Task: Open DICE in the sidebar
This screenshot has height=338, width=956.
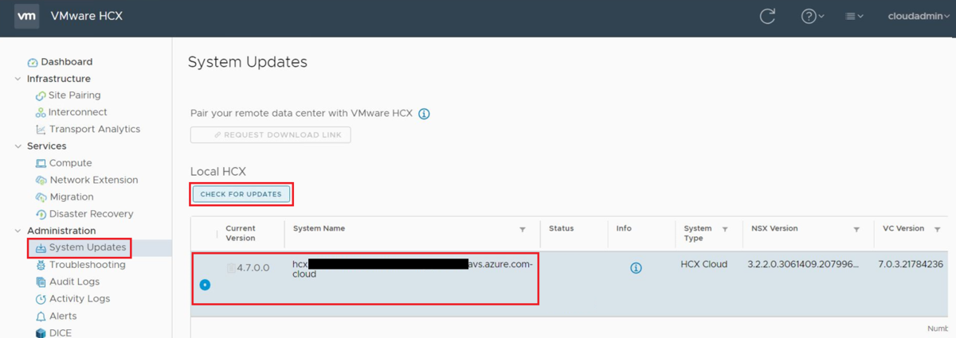Action: (x=61, y=332)
